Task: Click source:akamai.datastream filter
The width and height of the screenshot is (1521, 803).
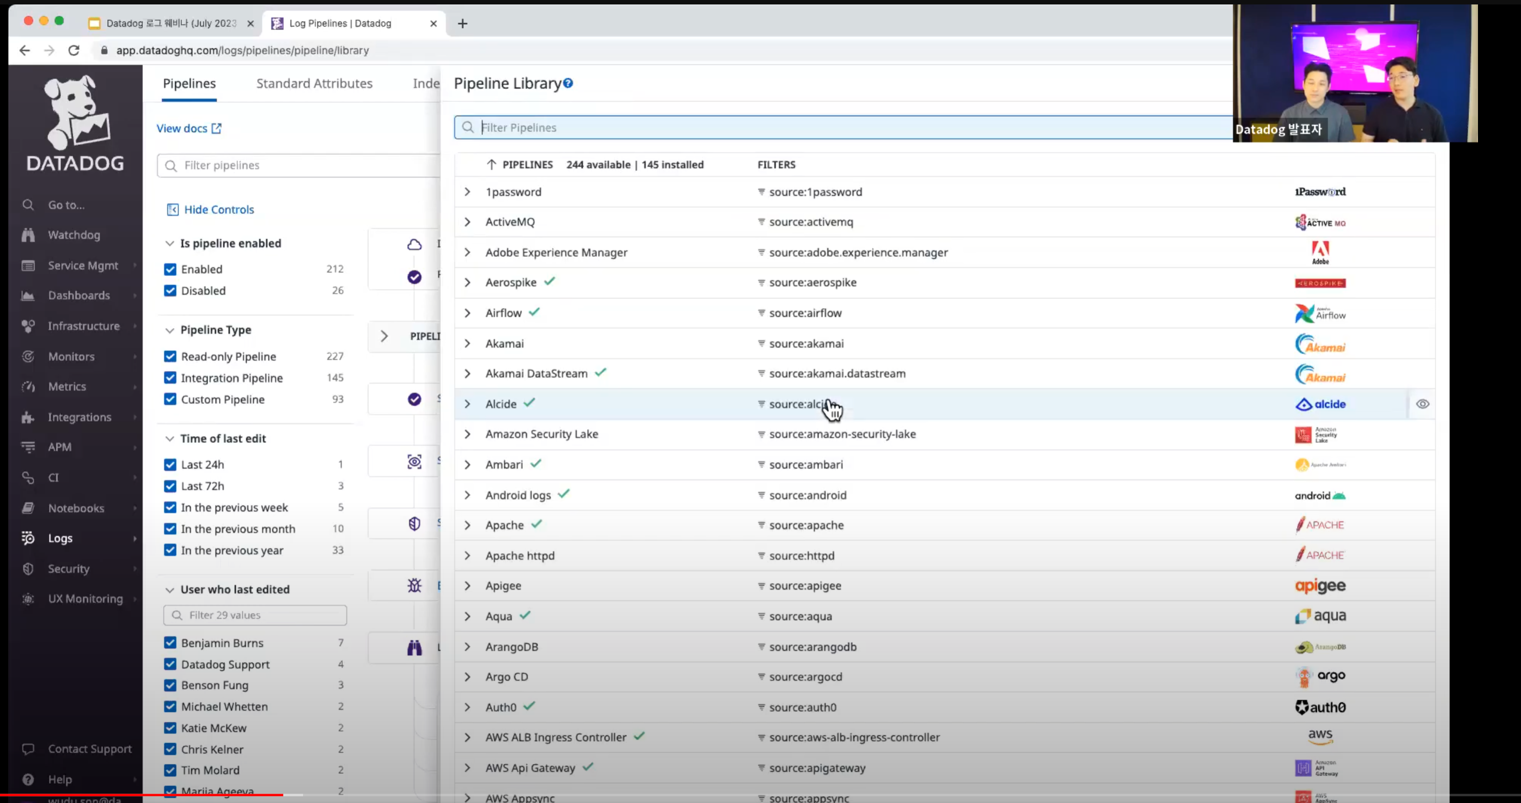Action: pyautogui.click(x=837, y=374)
